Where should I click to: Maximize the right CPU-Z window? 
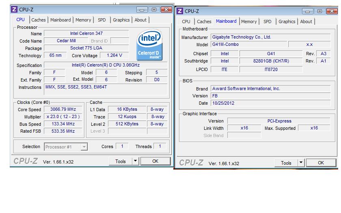tap(319, 11)
